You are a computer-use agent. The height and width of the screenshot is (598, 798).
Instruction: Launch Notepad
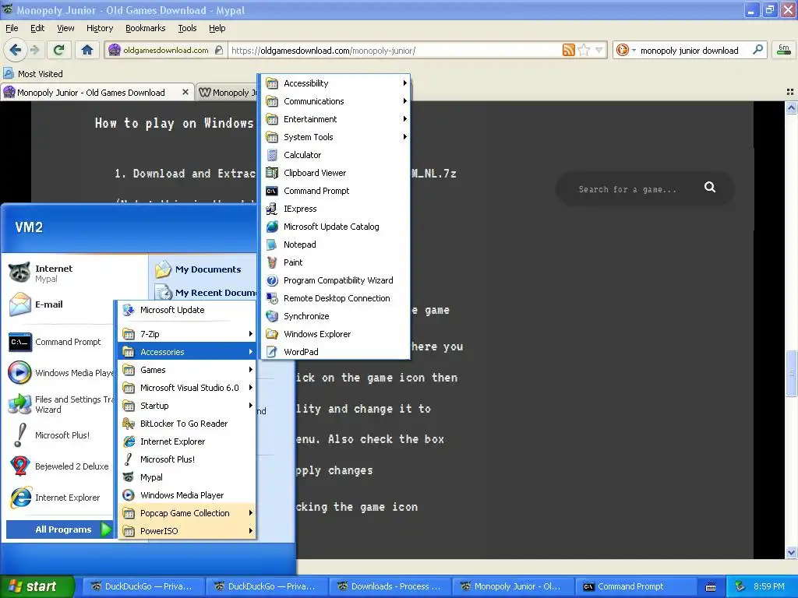pyautogui.click(x=335, y=244)
